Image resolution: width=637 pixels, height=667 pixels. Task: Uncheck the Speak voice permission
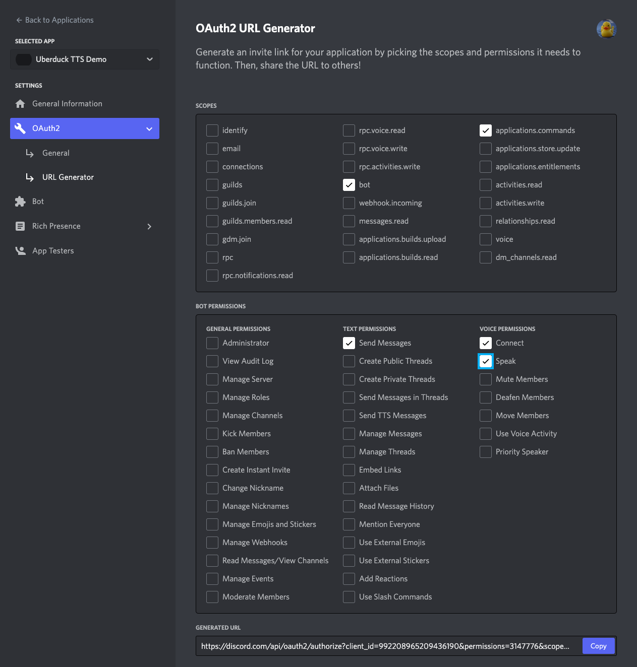[486, 361]
